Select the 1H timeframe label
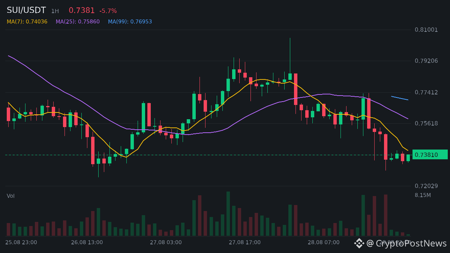450x253 pixels. [55, 11]
